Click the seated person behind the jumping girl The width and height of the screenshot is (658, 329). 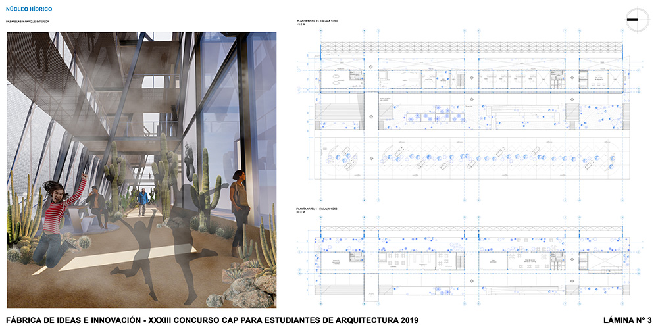point(97,205)
